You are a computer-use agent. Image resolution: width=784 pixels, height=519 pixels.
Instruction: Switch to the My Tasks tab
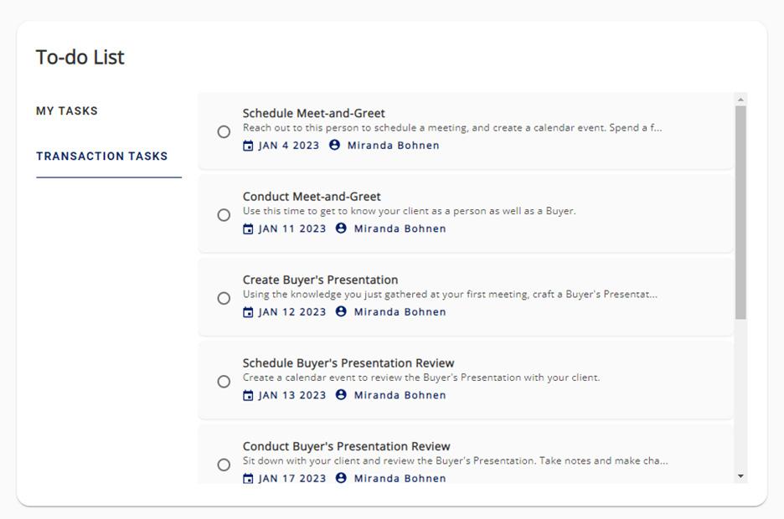click(x=67, y=110)
